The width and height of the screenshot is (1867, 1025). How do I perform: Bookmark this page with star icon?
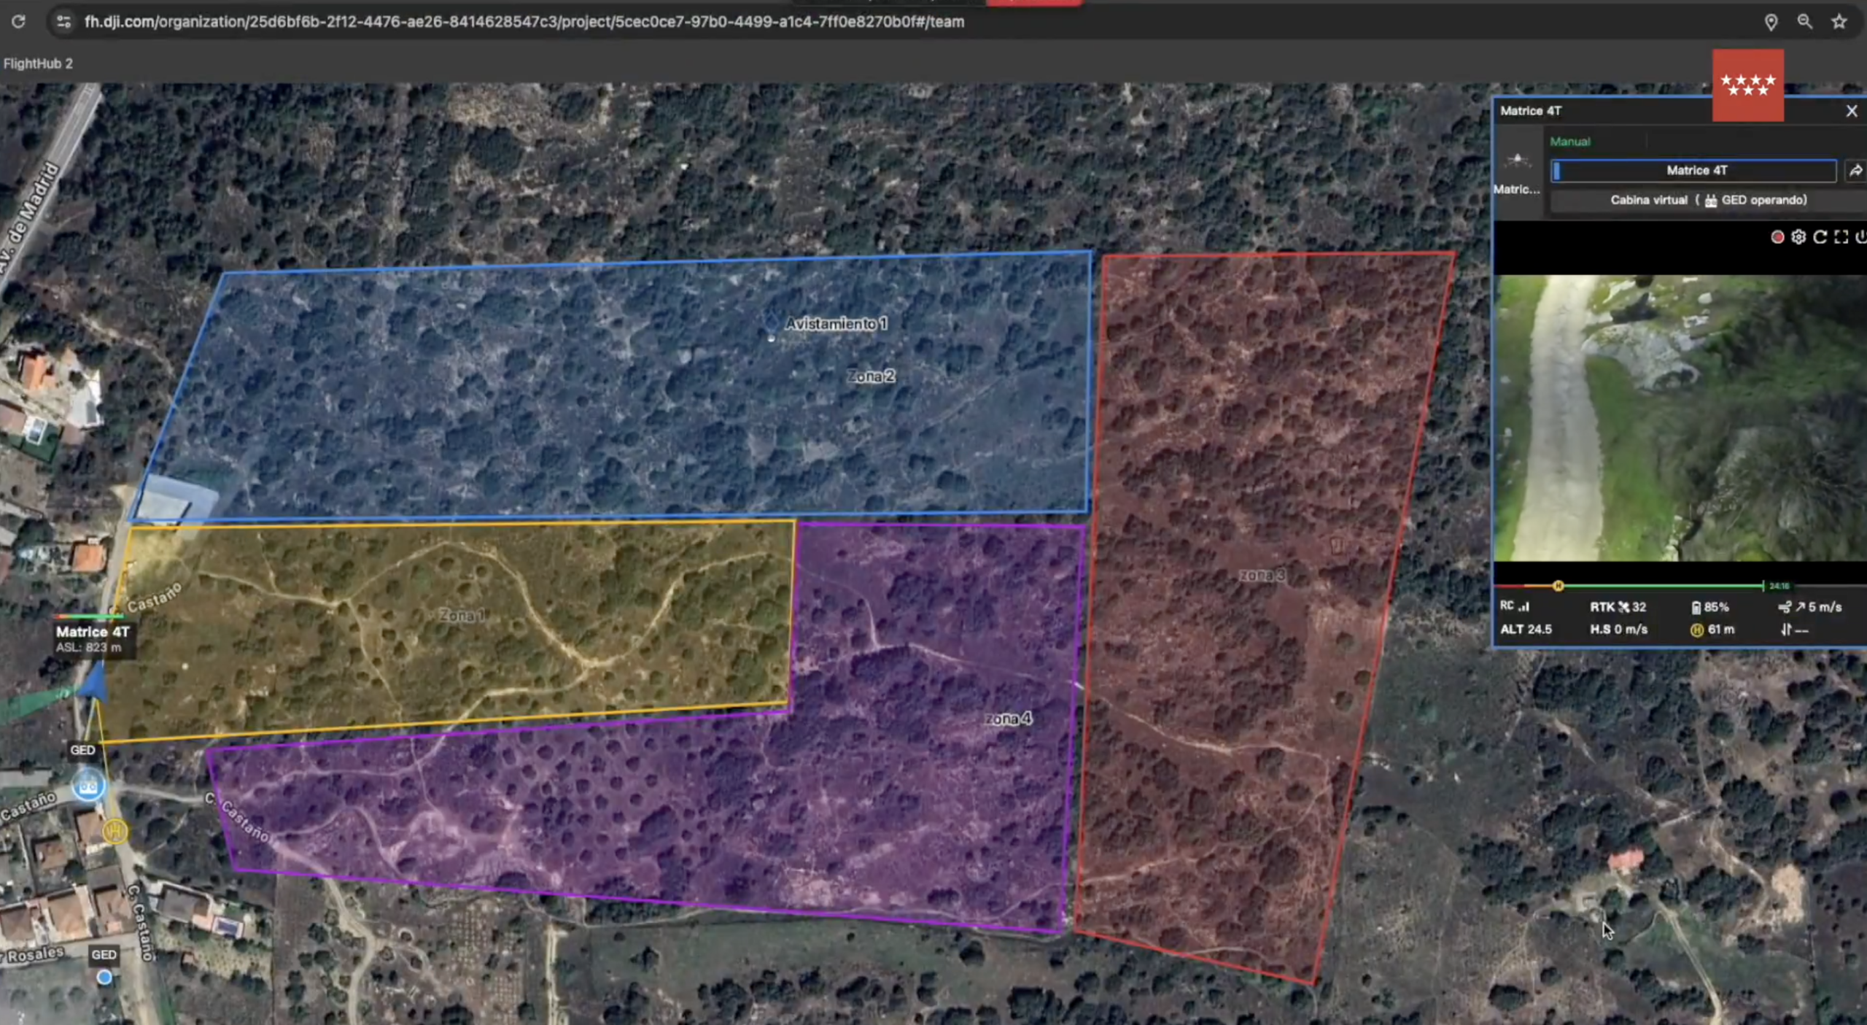[1839, 22]
